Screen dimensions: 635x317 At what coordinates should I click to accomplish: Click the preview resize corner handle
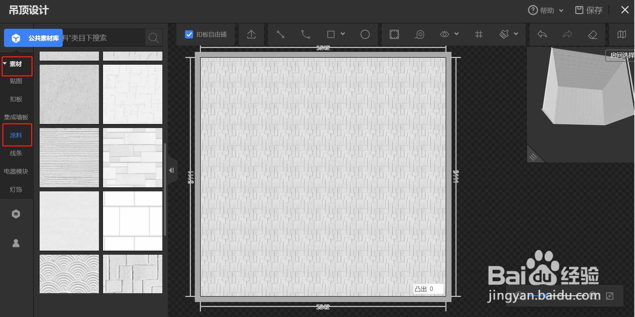pos(533,156)
